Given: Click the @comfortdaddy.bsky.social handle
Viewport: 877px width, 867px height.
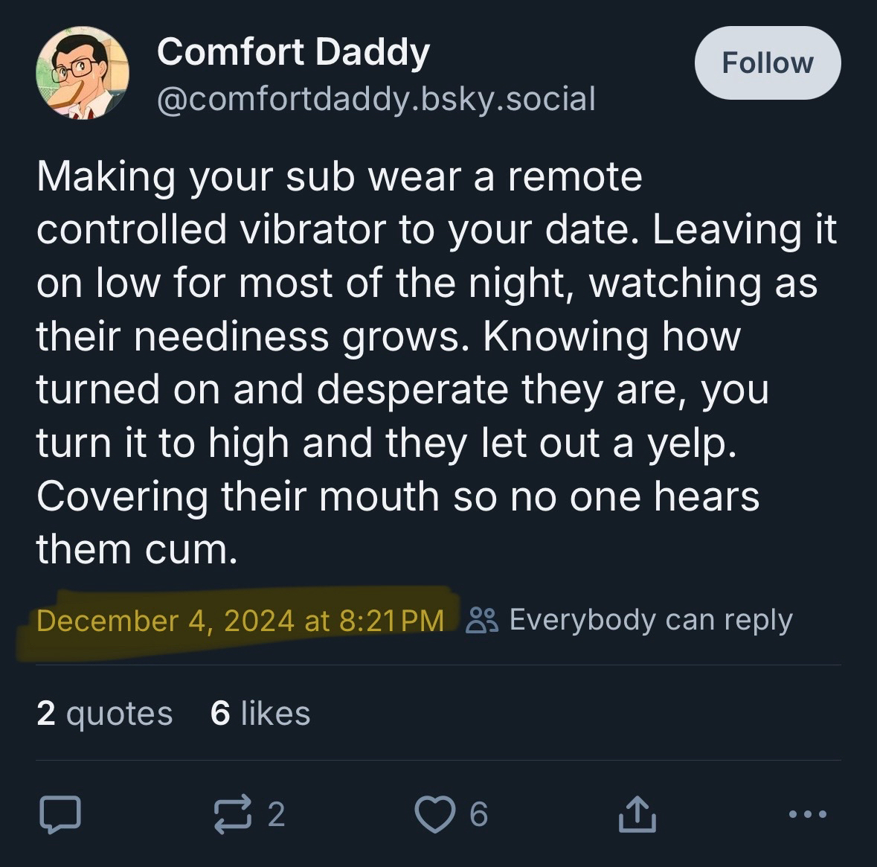Looking at the screenshot, I should coord(376,98).
